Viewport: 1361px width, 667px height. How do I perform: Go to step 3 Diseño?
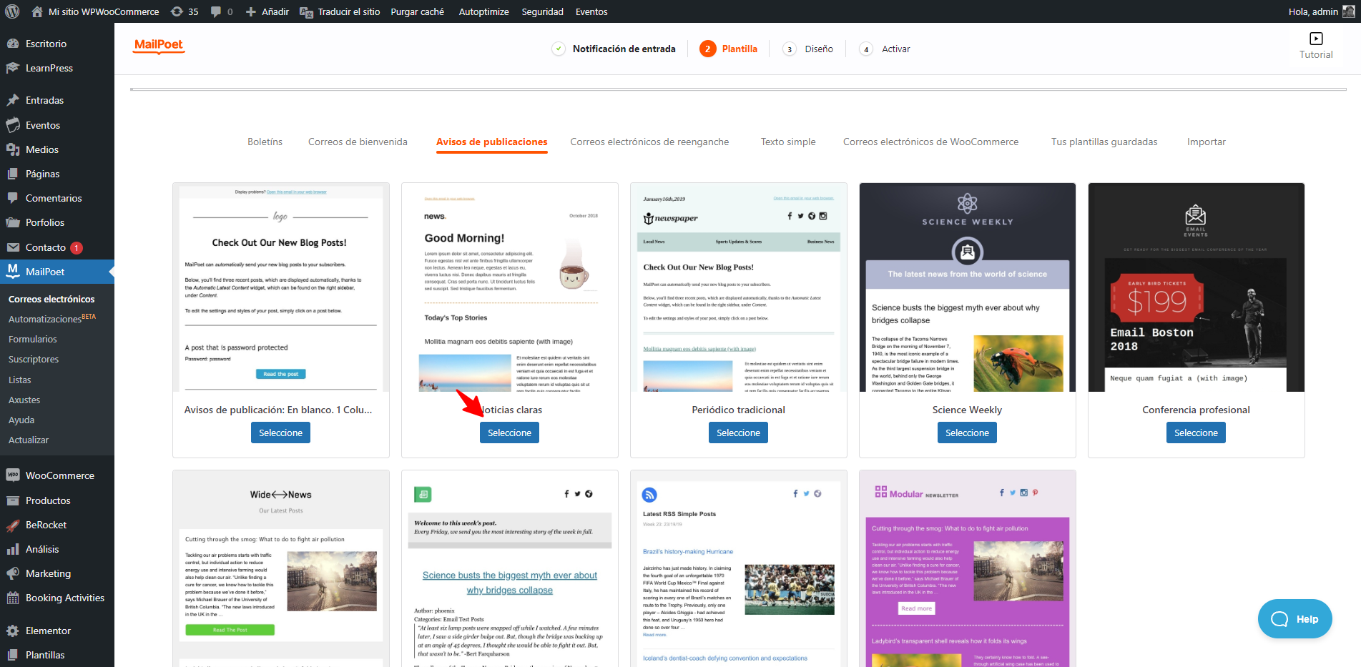[808, 49]
